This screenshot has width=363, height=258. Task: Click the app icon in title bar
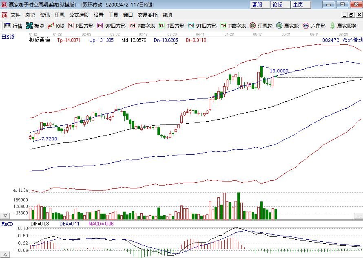[4, 4]
